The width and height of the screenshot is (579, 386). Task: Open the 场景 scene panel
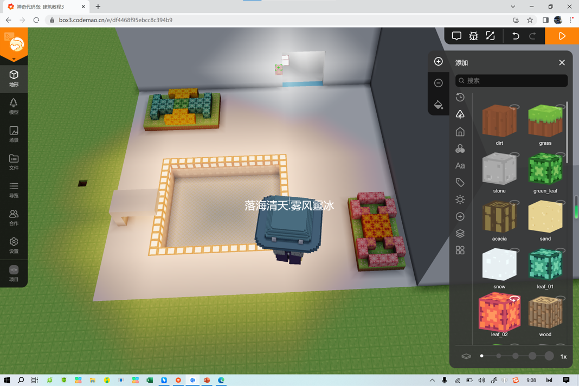pos(14,134)
